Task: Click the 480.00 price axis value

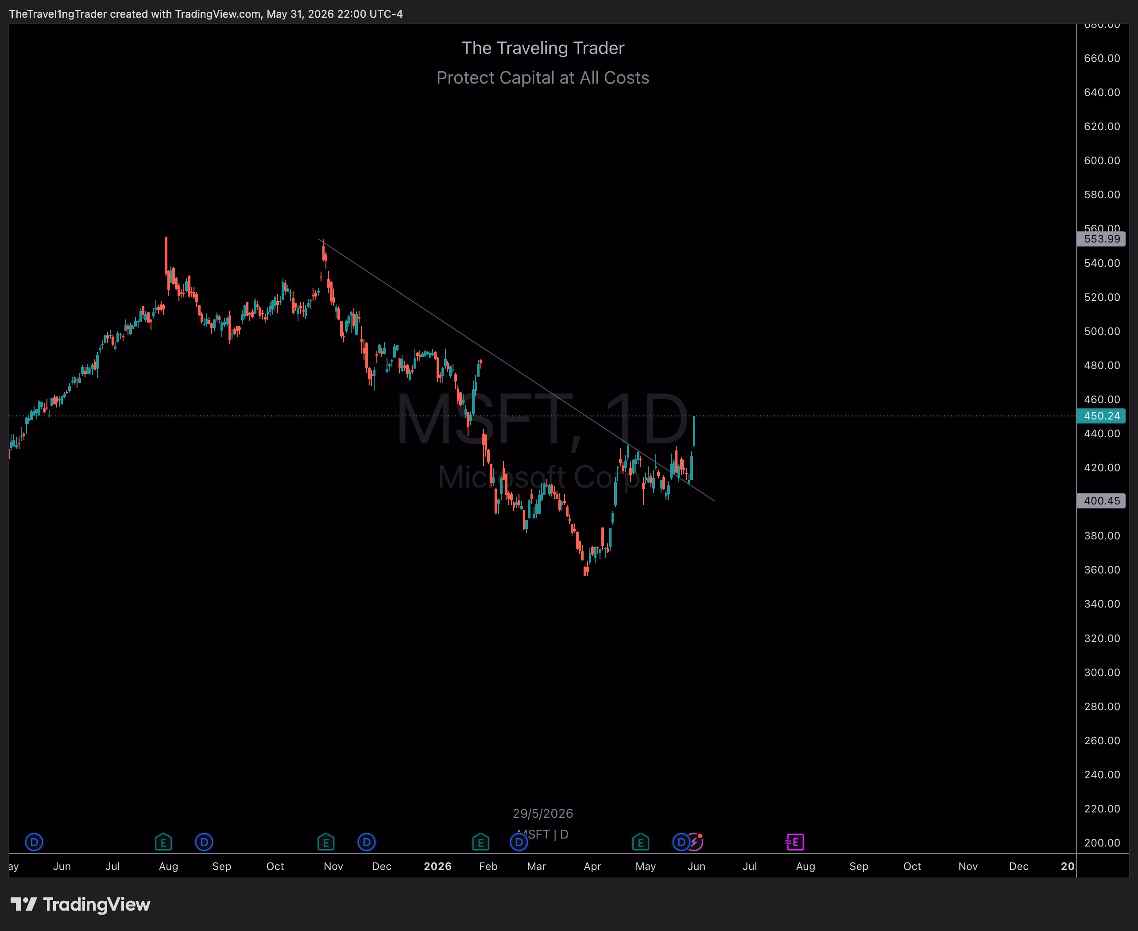Action: pos(1102,365)
